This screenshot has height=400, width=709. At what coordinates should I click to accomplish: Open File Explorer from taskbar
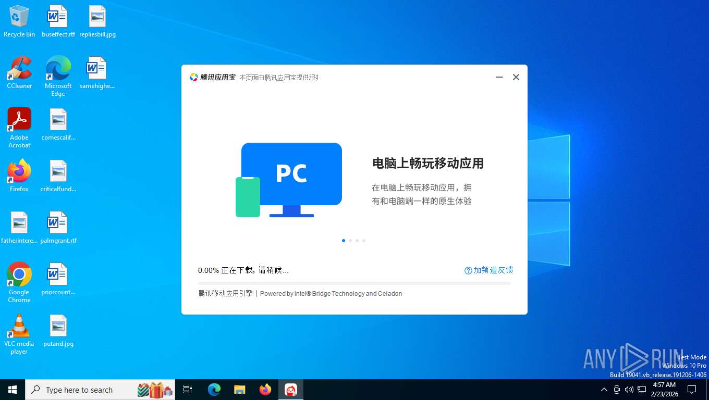[x=240, y=390]
